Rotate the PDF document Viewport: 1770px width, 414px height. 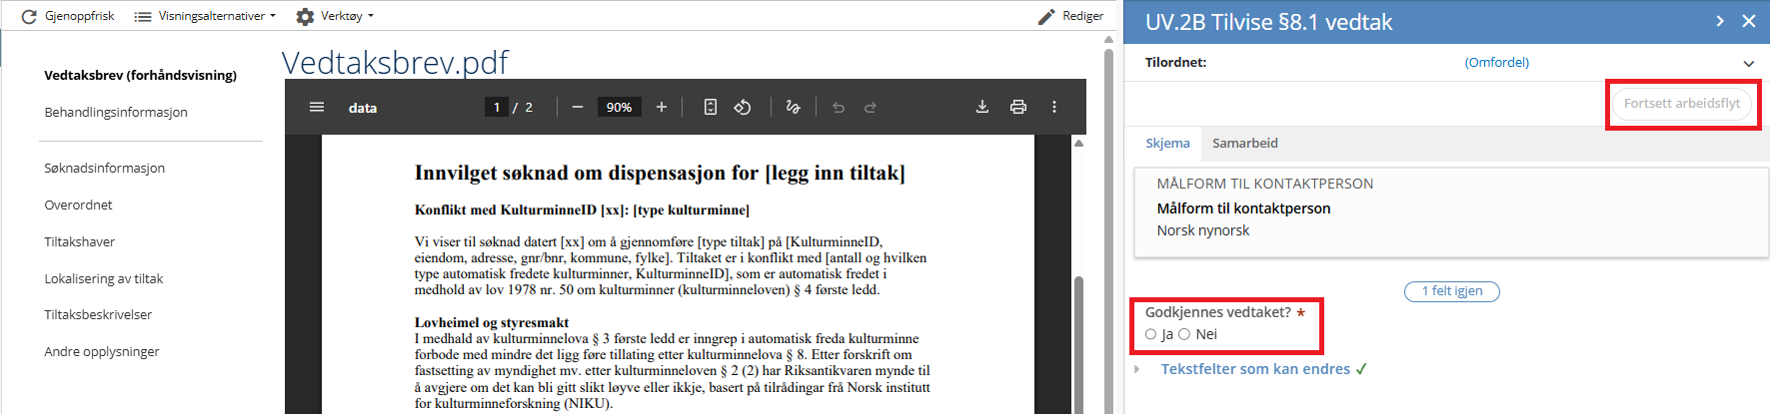[743, 107]
